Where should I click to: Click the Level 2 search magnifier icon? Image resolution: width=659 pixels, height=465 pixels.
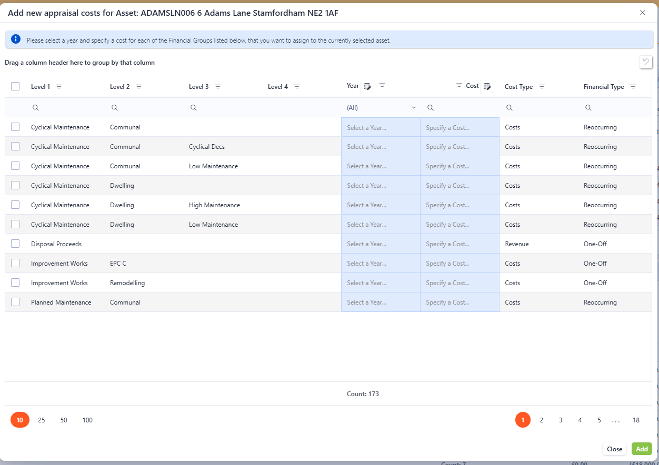pyautogui.click(x=115, y=107)
